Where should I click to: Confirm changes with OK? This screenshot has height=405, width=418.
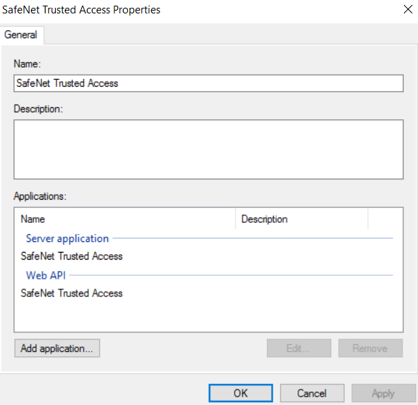(x=241, y=393)
